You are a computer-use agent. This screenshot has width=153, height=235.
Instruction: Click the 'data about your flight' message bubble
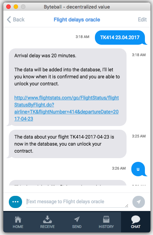pyautogui.click(x=68, y=144)
